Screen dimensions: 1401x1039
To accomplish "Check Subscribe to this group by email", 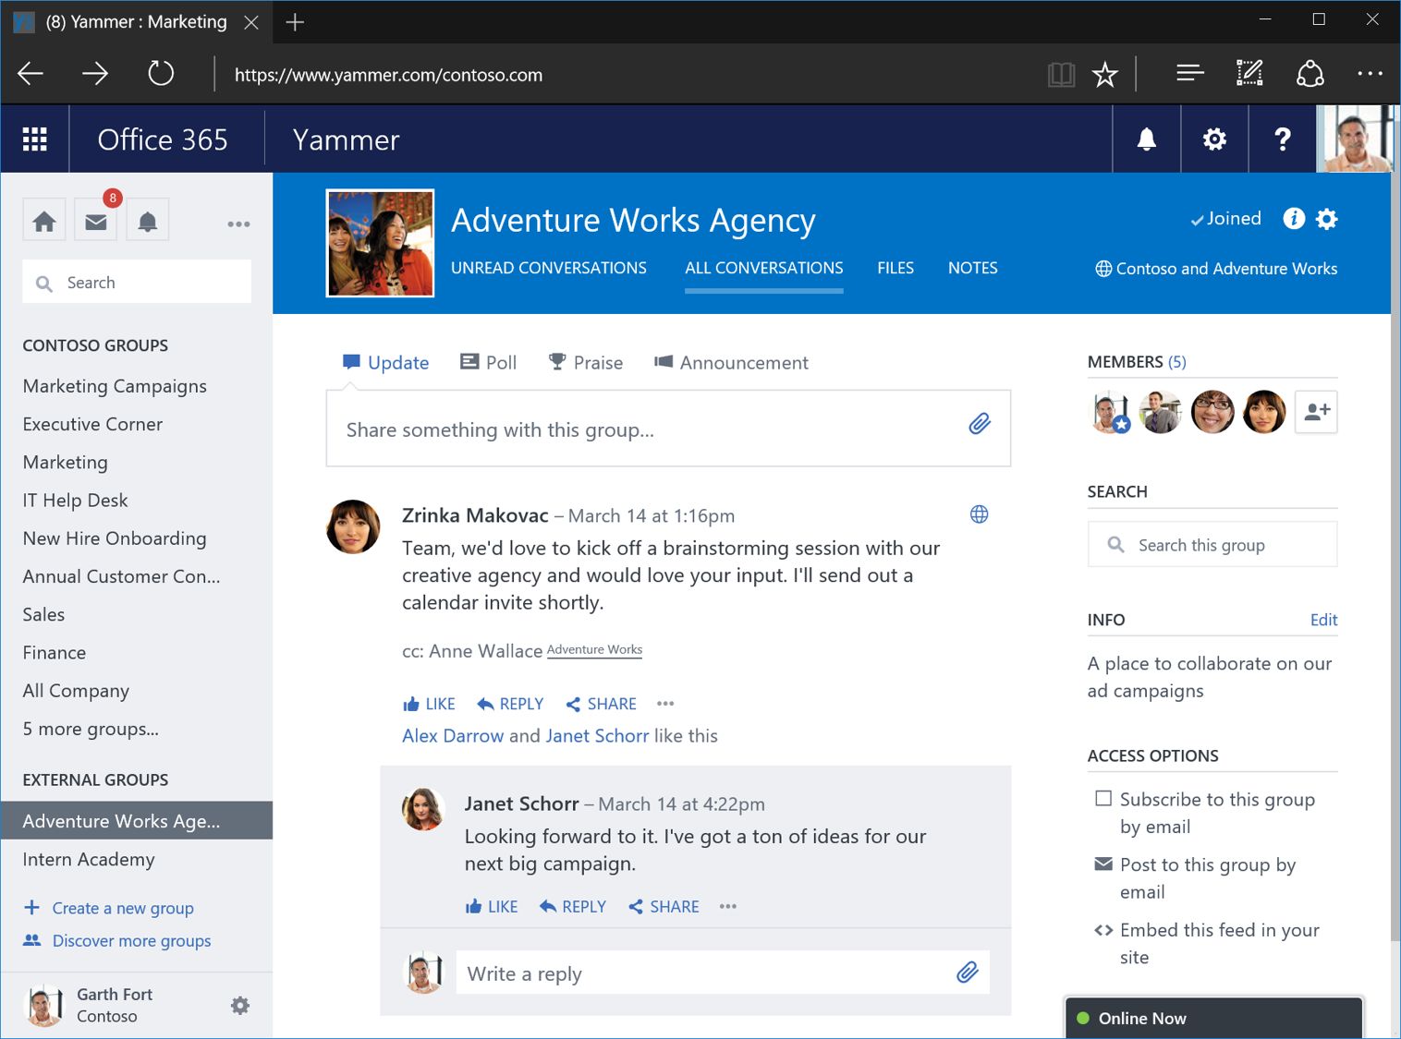I will [1103, 798].
